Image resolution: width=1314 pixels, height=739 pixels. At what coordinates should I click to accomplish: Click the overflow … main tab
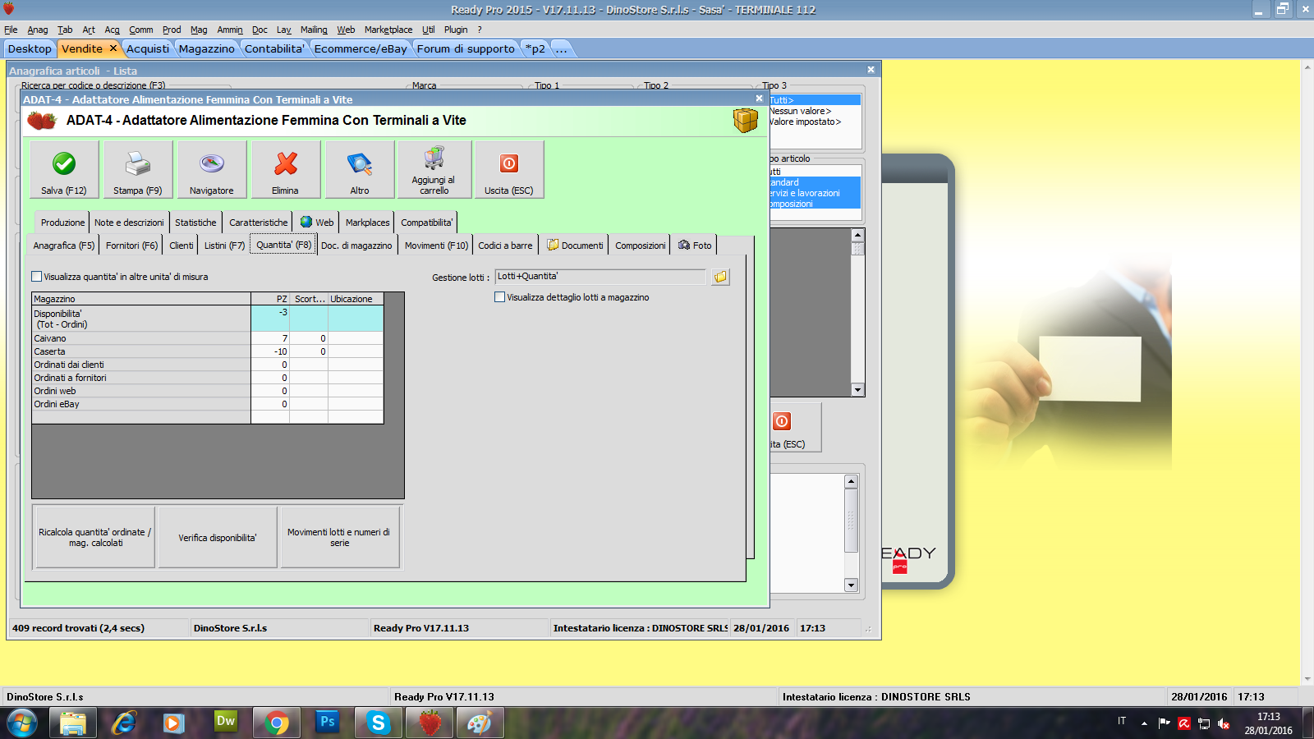tap(562, 48)
